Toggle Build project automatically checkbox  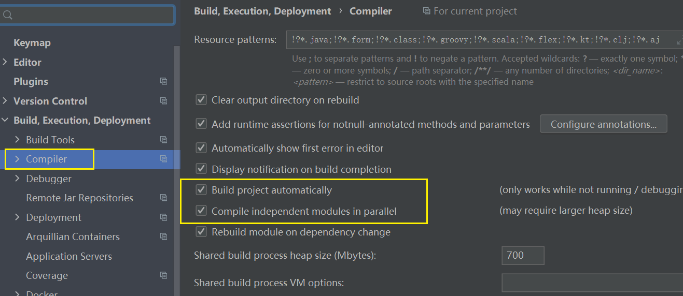[201, 190]
